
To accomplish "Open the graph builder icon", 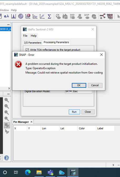I will pos(103,16).
